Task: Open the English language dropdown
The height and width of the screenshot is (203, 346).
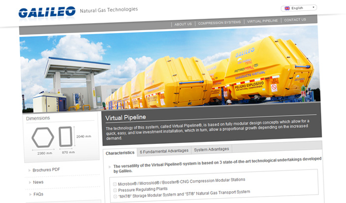Action: tap(299, 8)
